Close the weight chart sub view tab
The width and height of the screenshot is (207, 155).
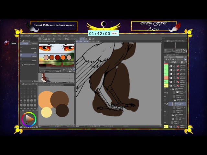click(x=54, y=41)
